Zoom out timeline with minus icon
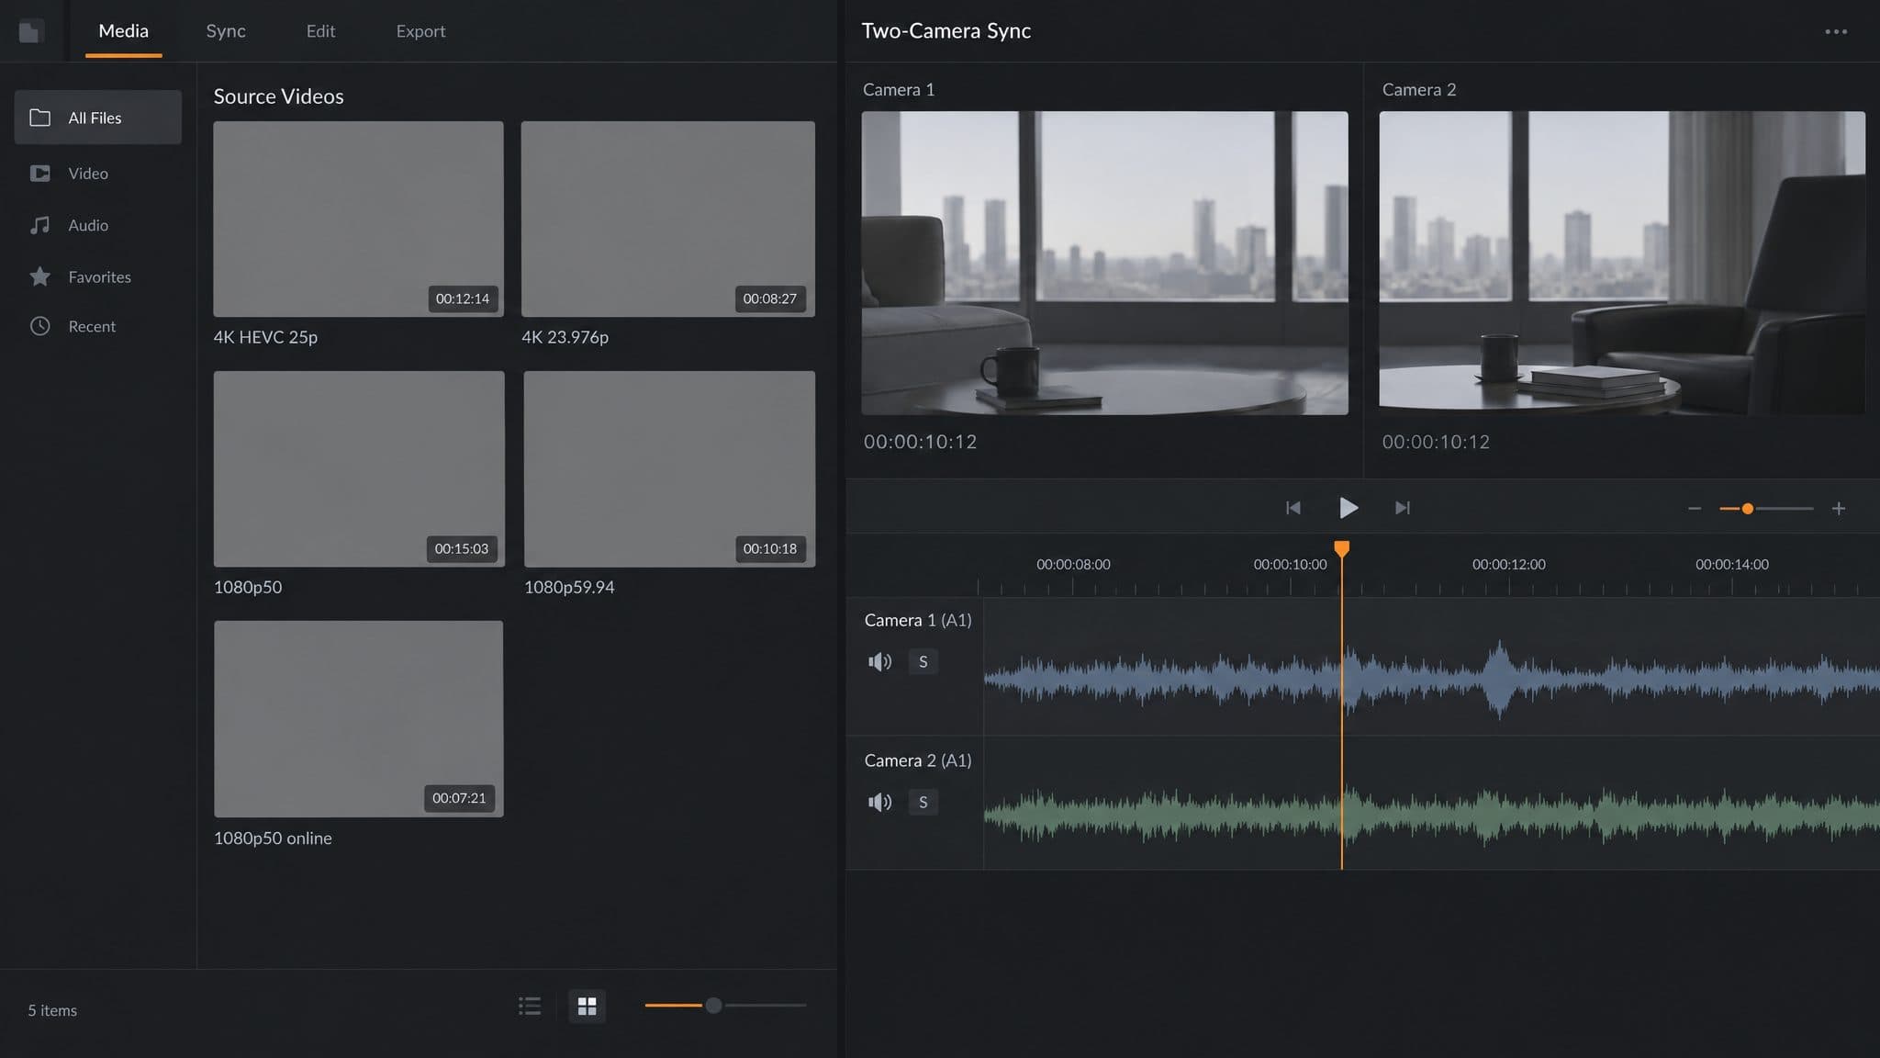Image resolution: width=1880 pixels, height=1058 pixels. pos(1695,509)
